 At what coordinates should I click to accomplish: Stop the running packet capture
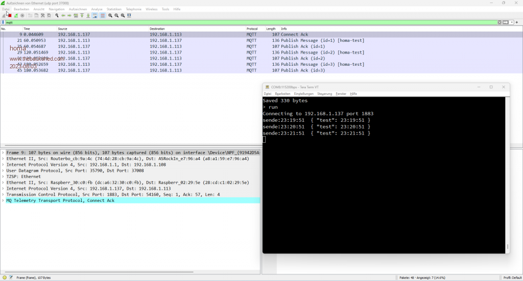10,16
